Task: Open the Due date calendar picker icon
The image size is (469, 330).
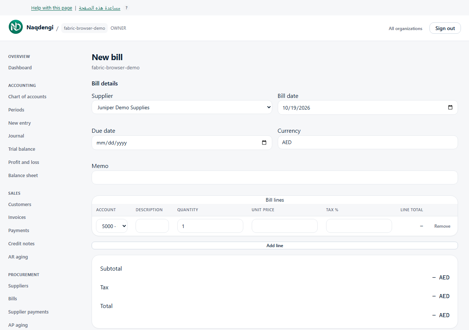Action: point(264,143)
